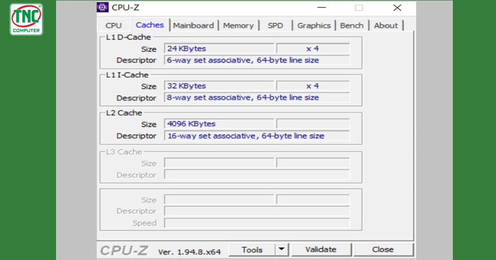Open the Memory tab
The image size is (496, 260).
click(238, 26)
